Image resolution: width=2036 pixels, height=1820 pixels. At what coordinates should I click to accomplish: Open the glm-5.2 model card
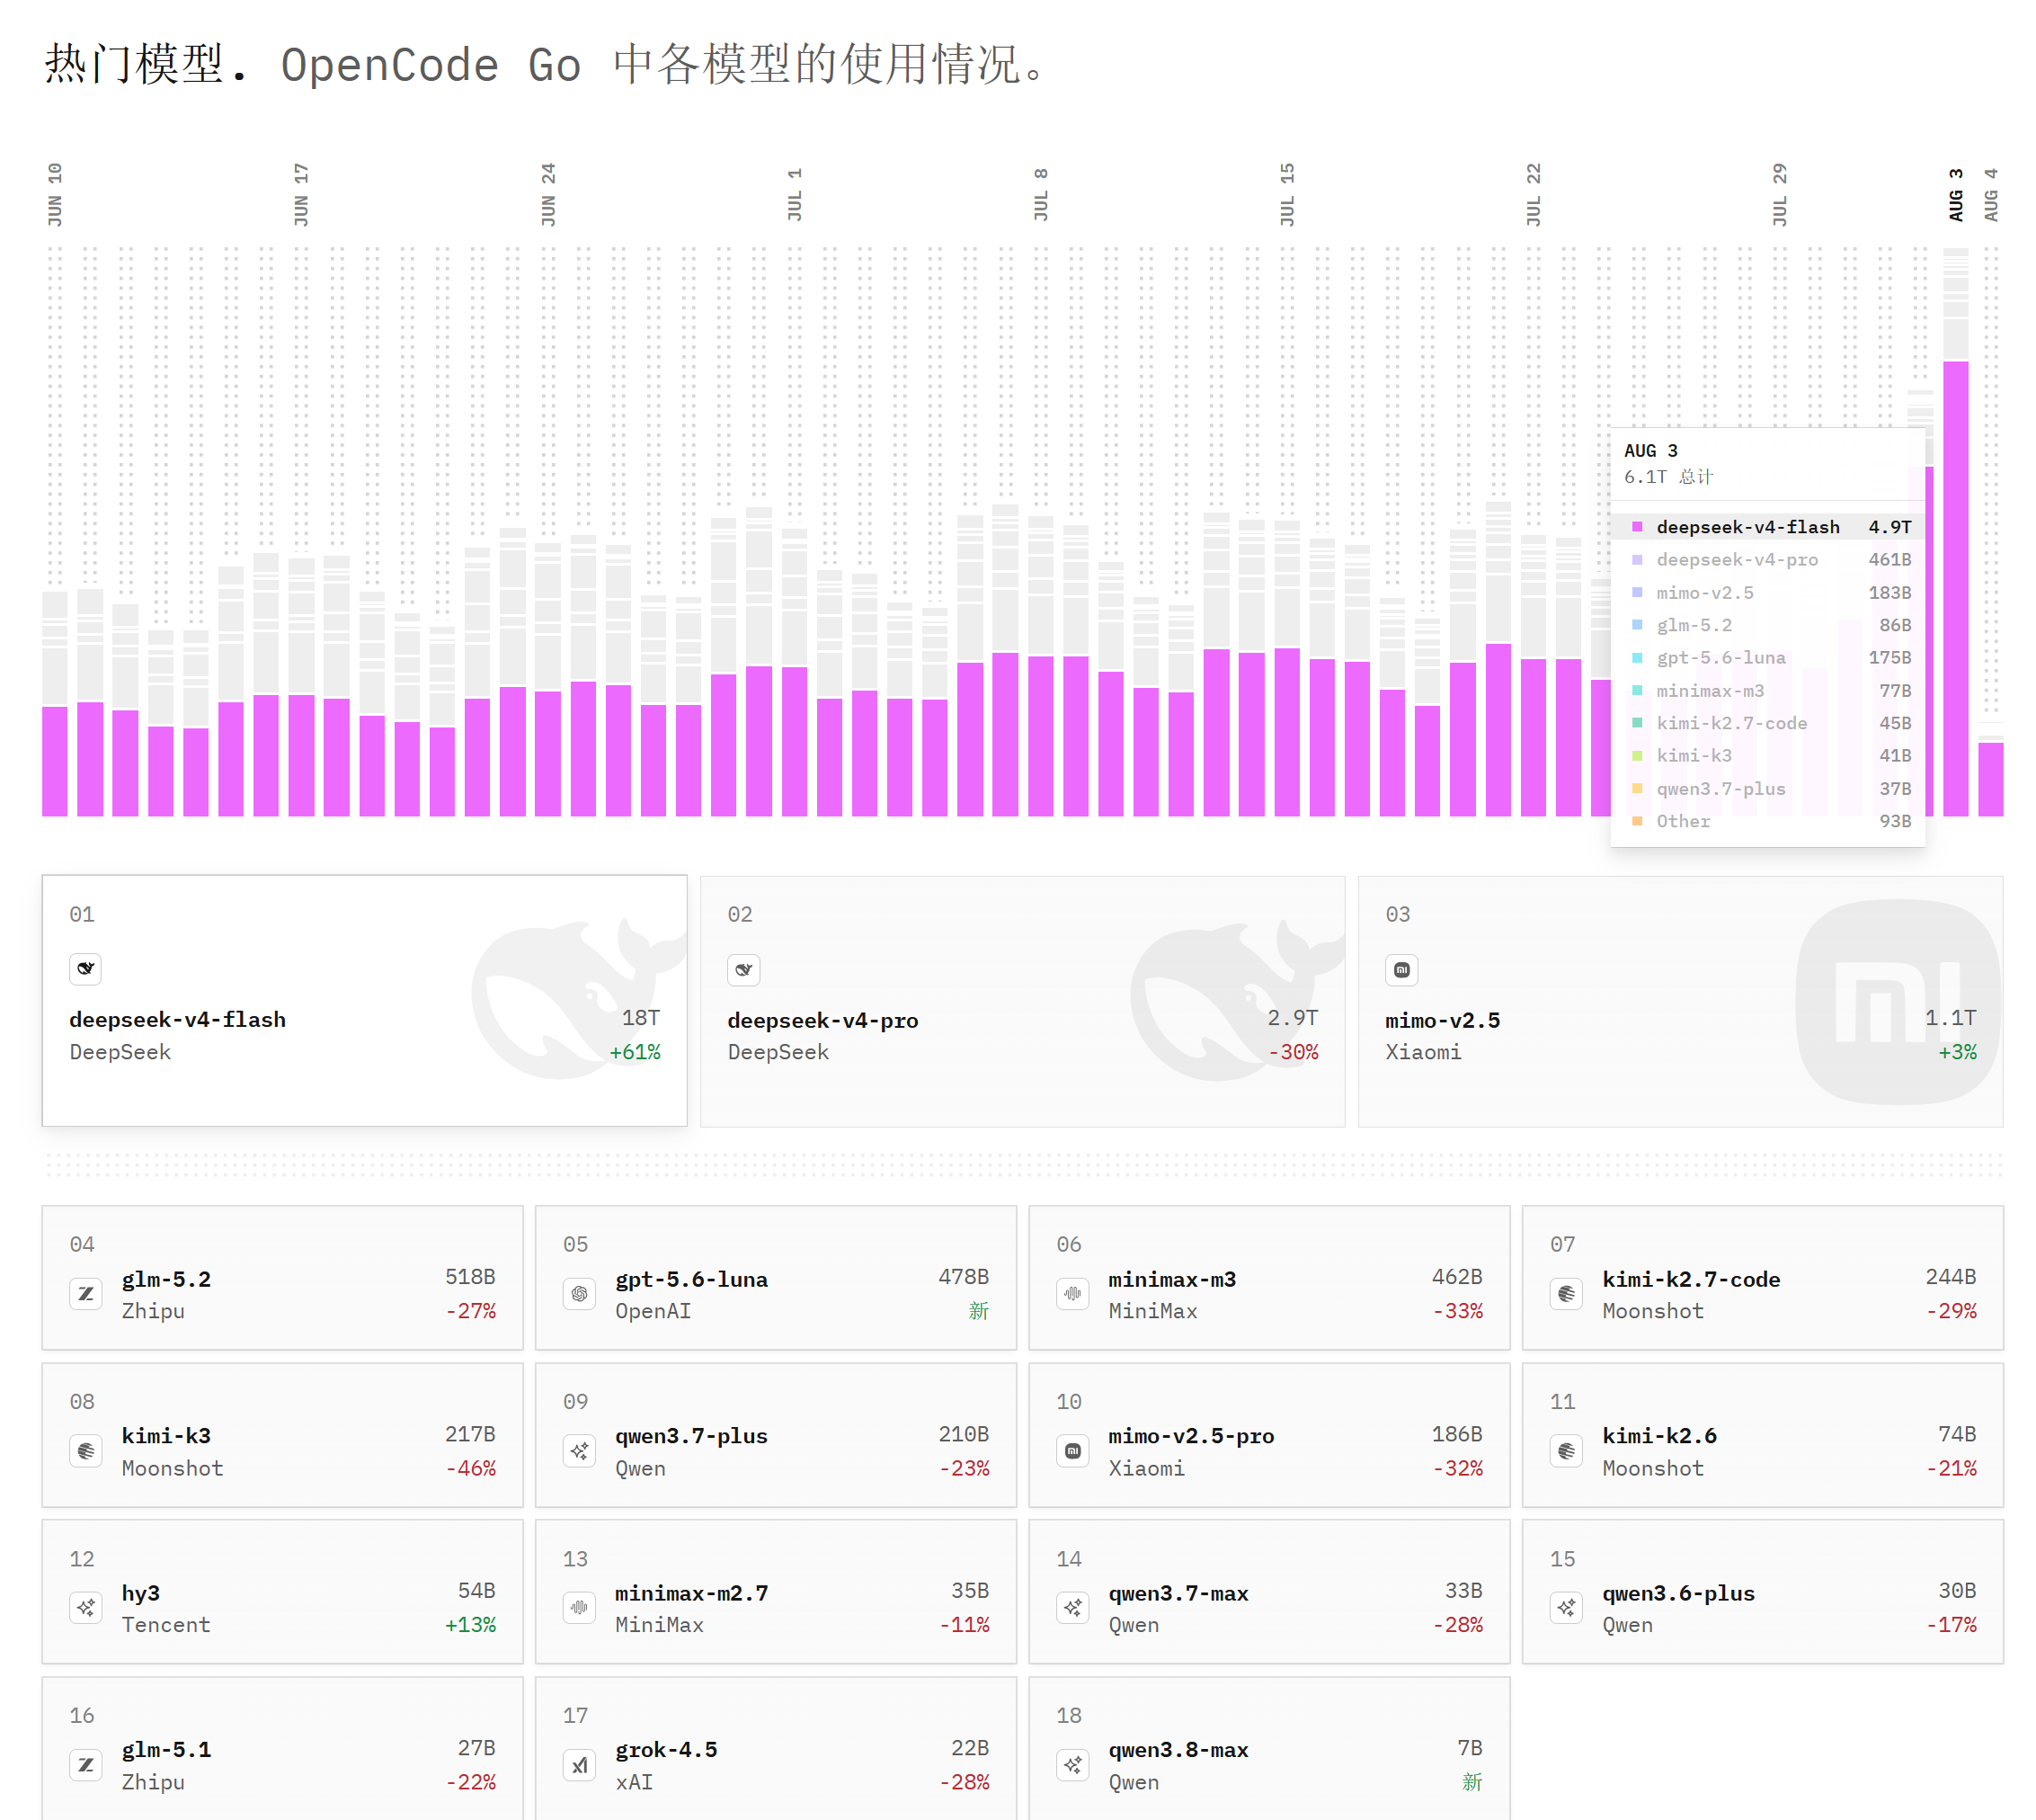pyautogui.click(x=282, y=1278)
